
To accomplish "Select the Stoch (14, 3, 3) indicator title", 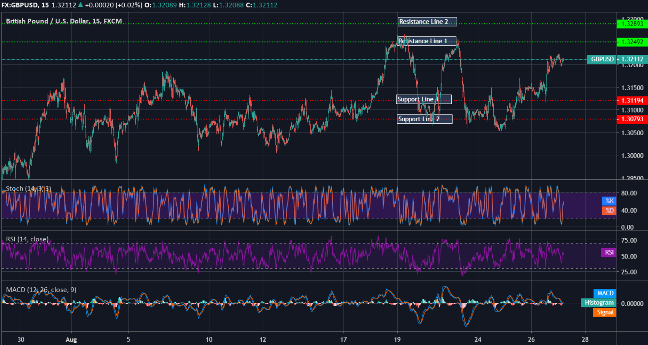I will coord(28,189).
